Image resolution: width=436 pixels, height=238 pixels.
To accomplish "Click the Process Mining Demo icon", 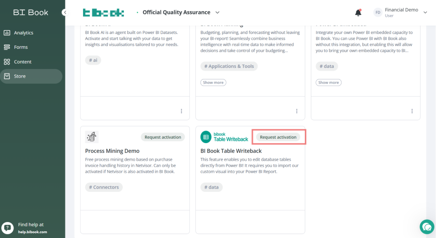I will (92, 137).
